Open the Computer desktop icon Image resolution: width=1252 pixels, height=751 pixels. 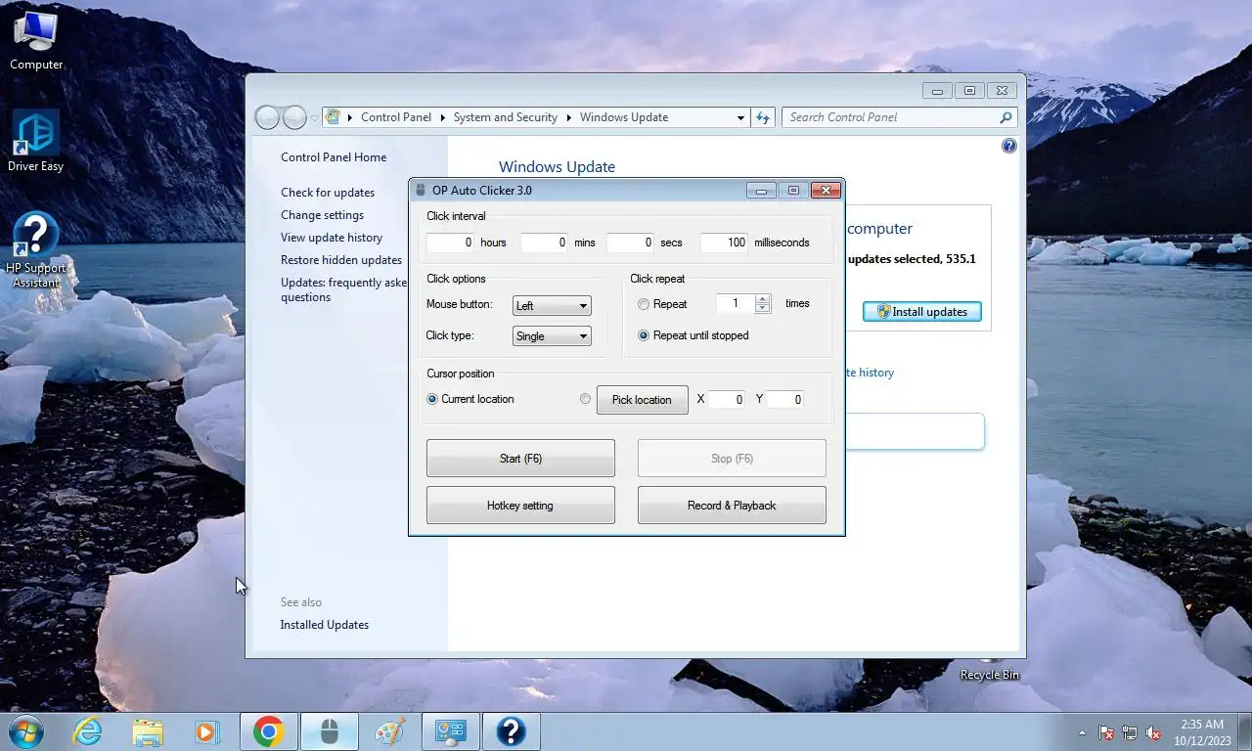(x=36, y=41)
